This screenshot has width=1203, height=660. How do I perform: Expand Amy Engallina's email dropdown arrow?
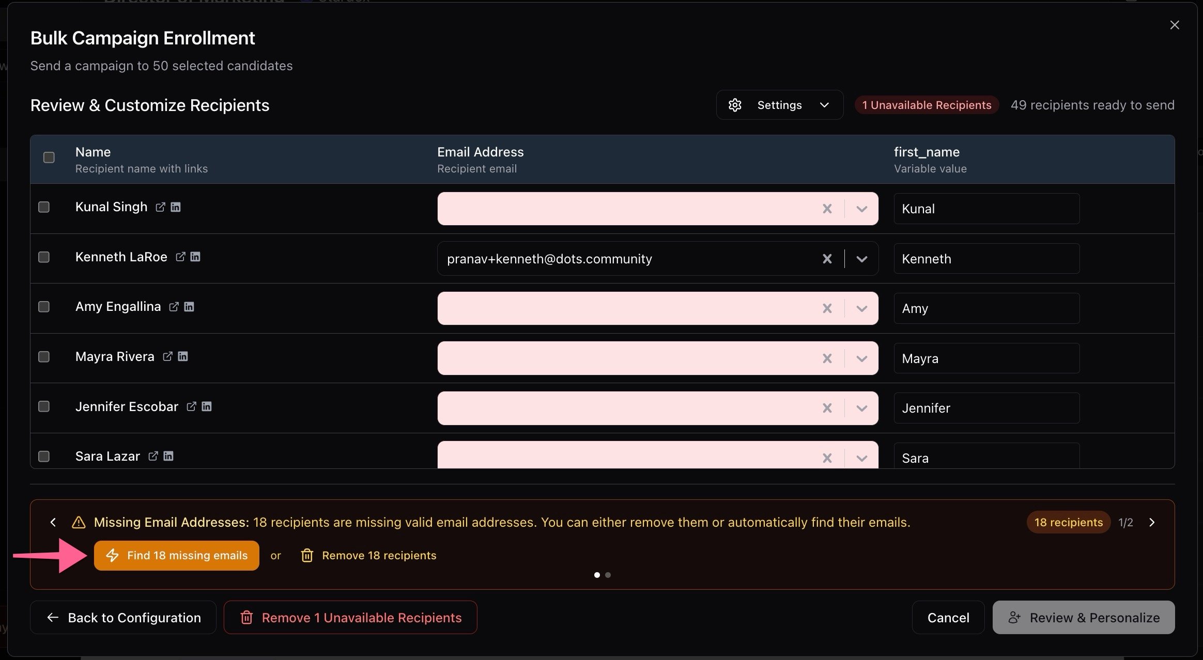pos(861,308)
